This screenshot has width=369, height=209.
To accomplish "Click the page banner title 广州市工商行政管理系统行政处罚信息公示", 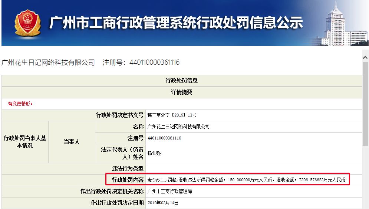I will tap(176, 23).
